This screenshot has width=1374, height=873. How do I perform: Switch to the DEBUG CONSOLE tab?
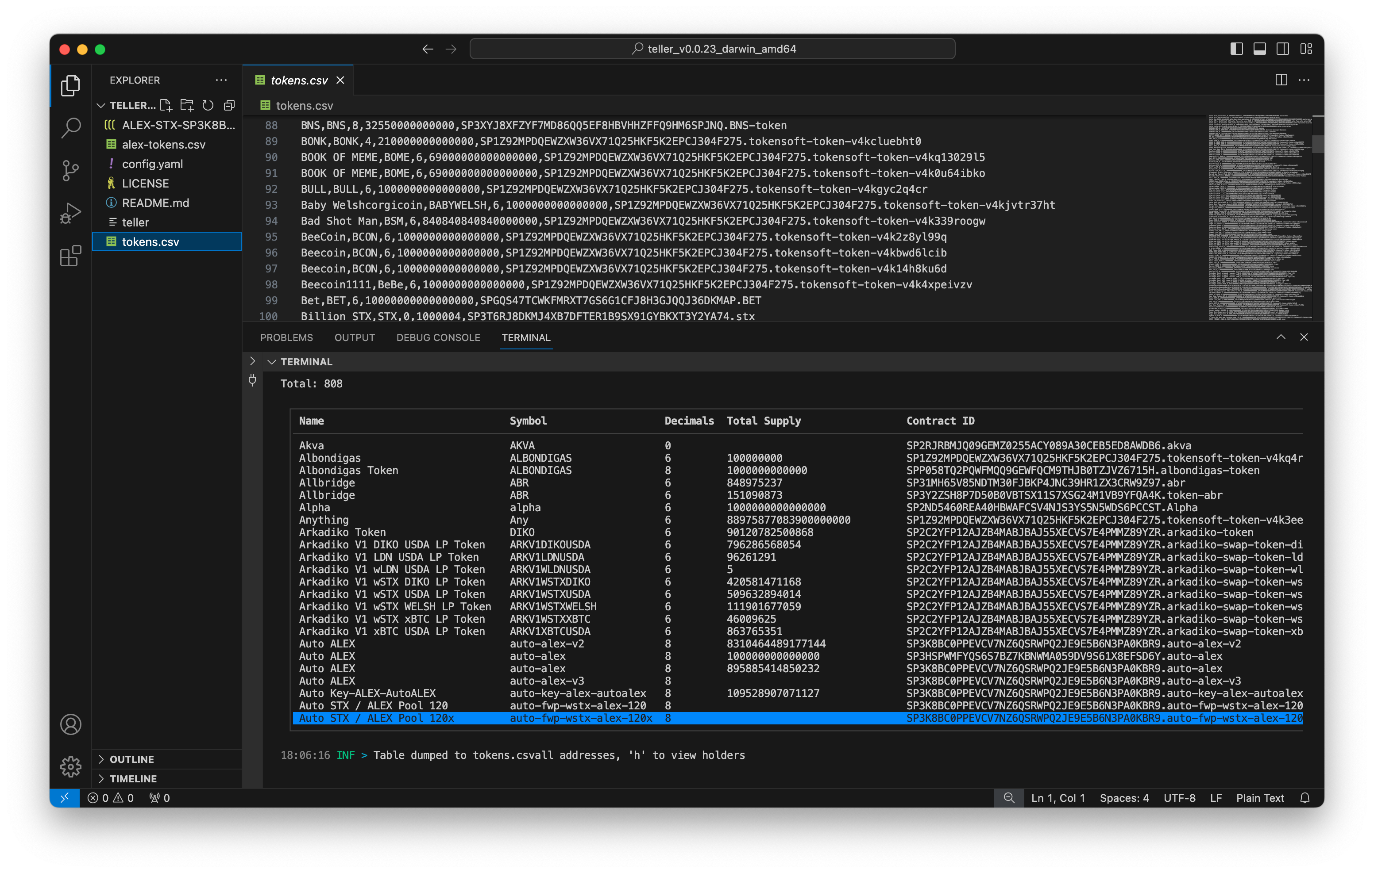tap(438, 337)
